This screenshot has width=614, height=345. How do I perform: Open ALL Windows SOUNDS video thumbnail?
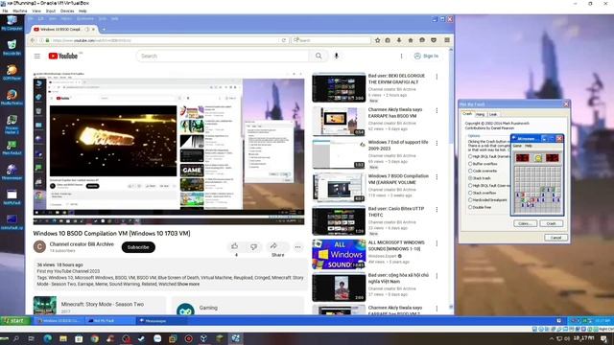pos(339,255)
